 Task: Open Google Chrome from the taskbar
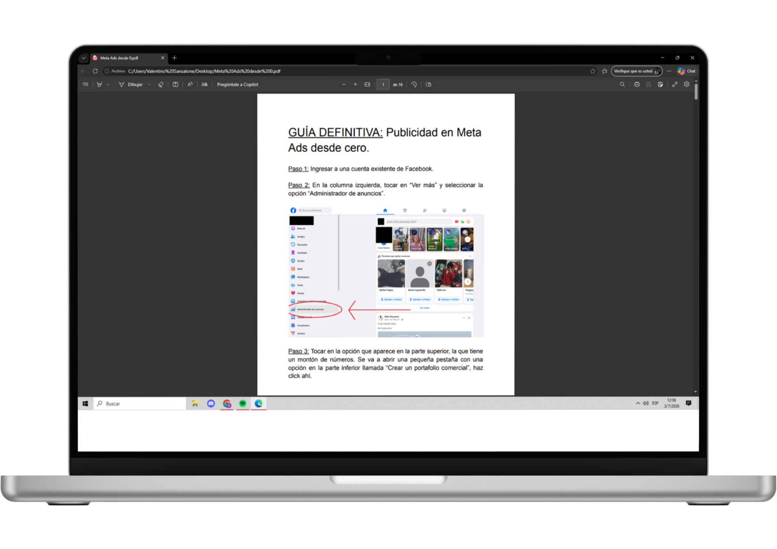227,404
